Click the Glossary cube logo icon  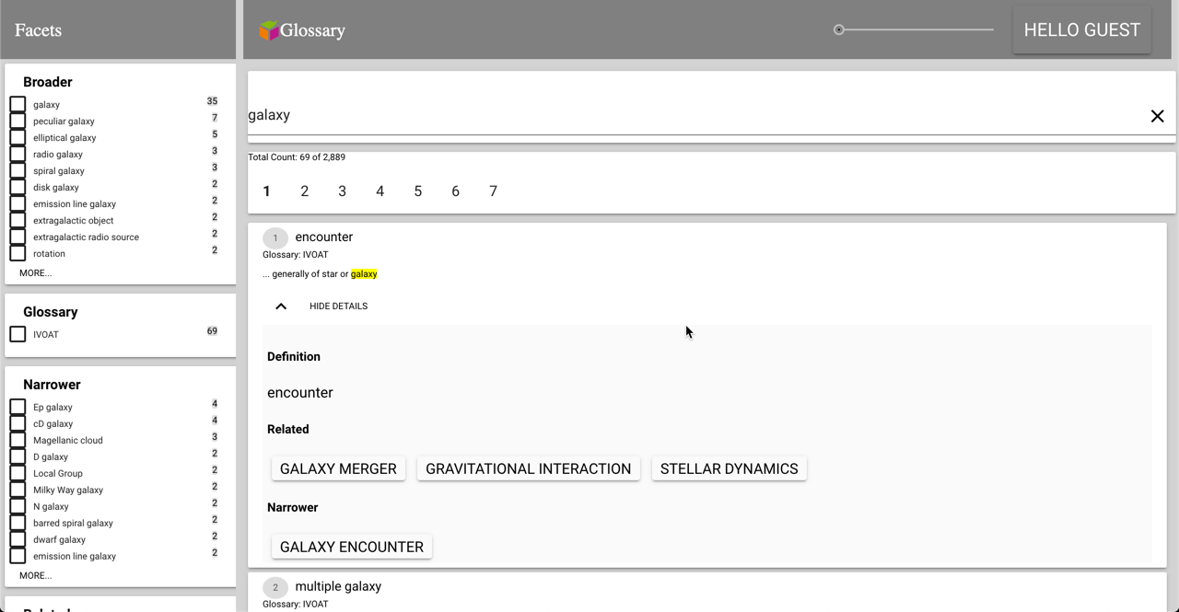268,30
